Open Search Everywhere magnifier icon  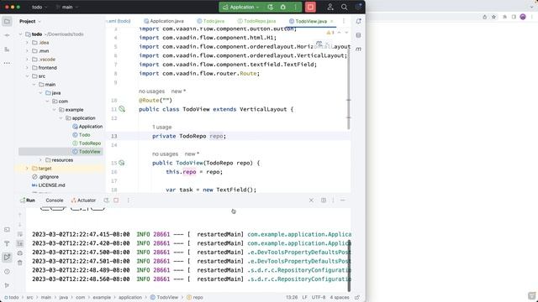click(x=344, y=7)
